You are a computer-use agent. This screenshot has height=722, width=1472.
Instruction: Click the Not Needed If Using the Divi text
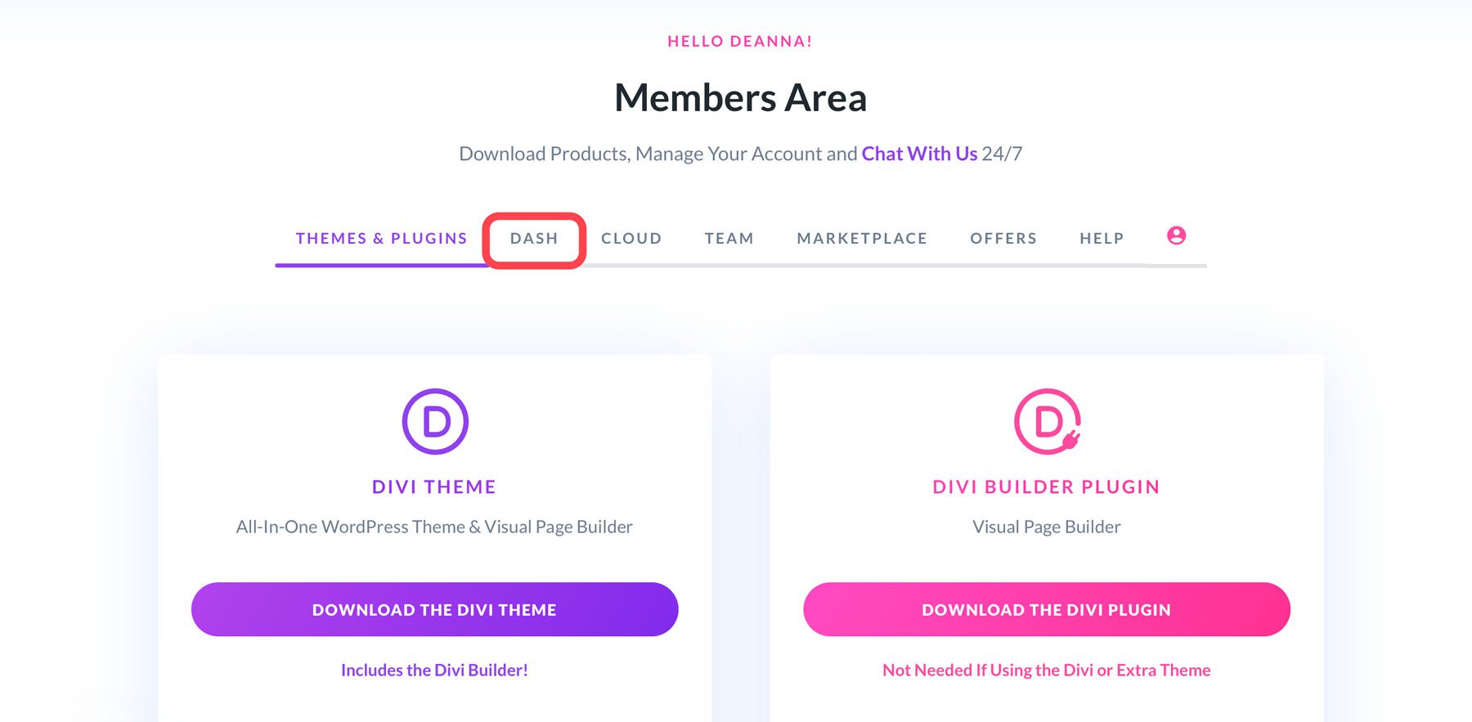click(x=1045, y=670)
